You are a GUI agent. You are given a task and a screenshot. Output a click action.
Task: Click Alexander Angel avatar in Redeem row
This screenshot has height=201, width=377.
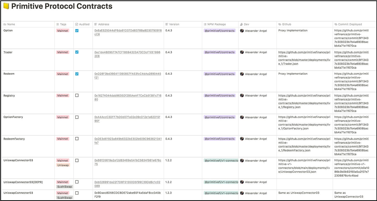[x=242, y=74]
